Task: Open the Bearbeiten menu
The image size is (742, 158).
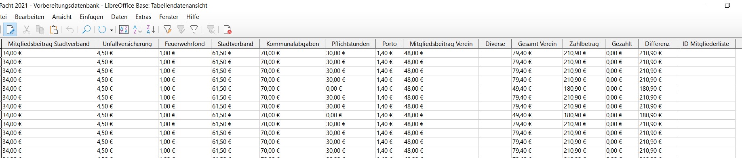Action: click(x=30, y=17)
